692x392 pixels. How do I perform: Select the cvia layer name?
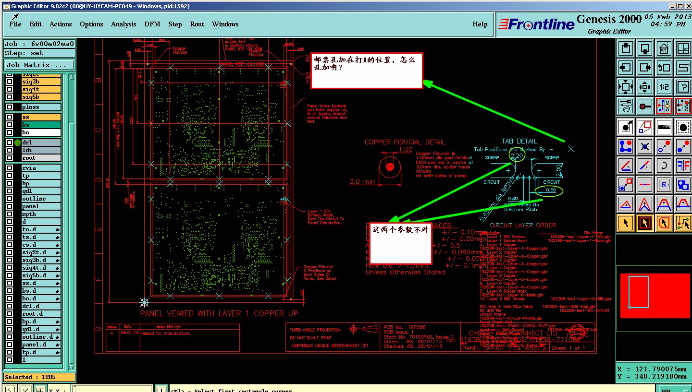41,168
